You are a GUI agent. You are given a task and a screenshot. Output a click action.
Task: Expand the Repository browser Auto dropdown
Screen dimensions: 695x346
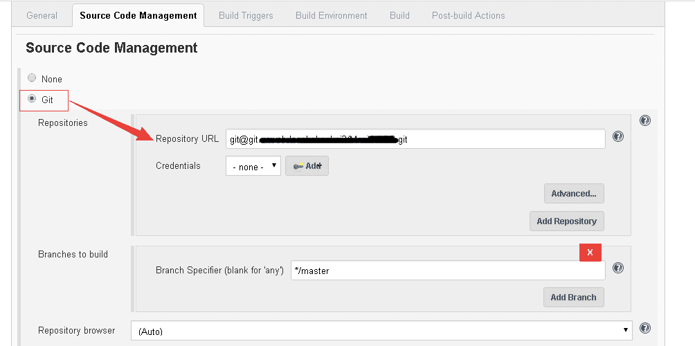[x=381, y=331]
